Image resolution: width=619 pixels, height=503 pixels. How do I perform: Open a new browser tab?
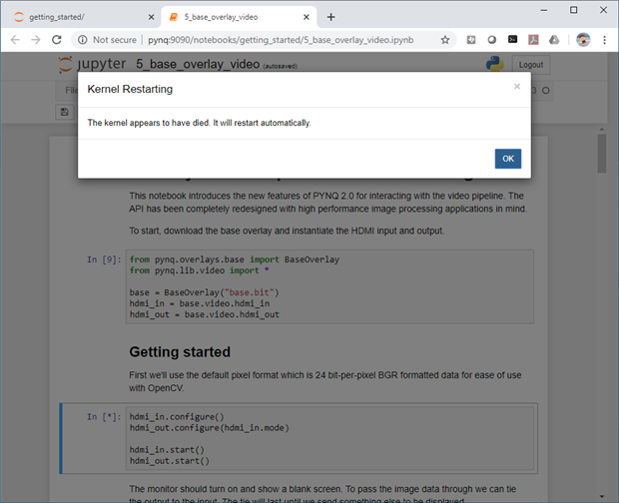click(330, 17)
